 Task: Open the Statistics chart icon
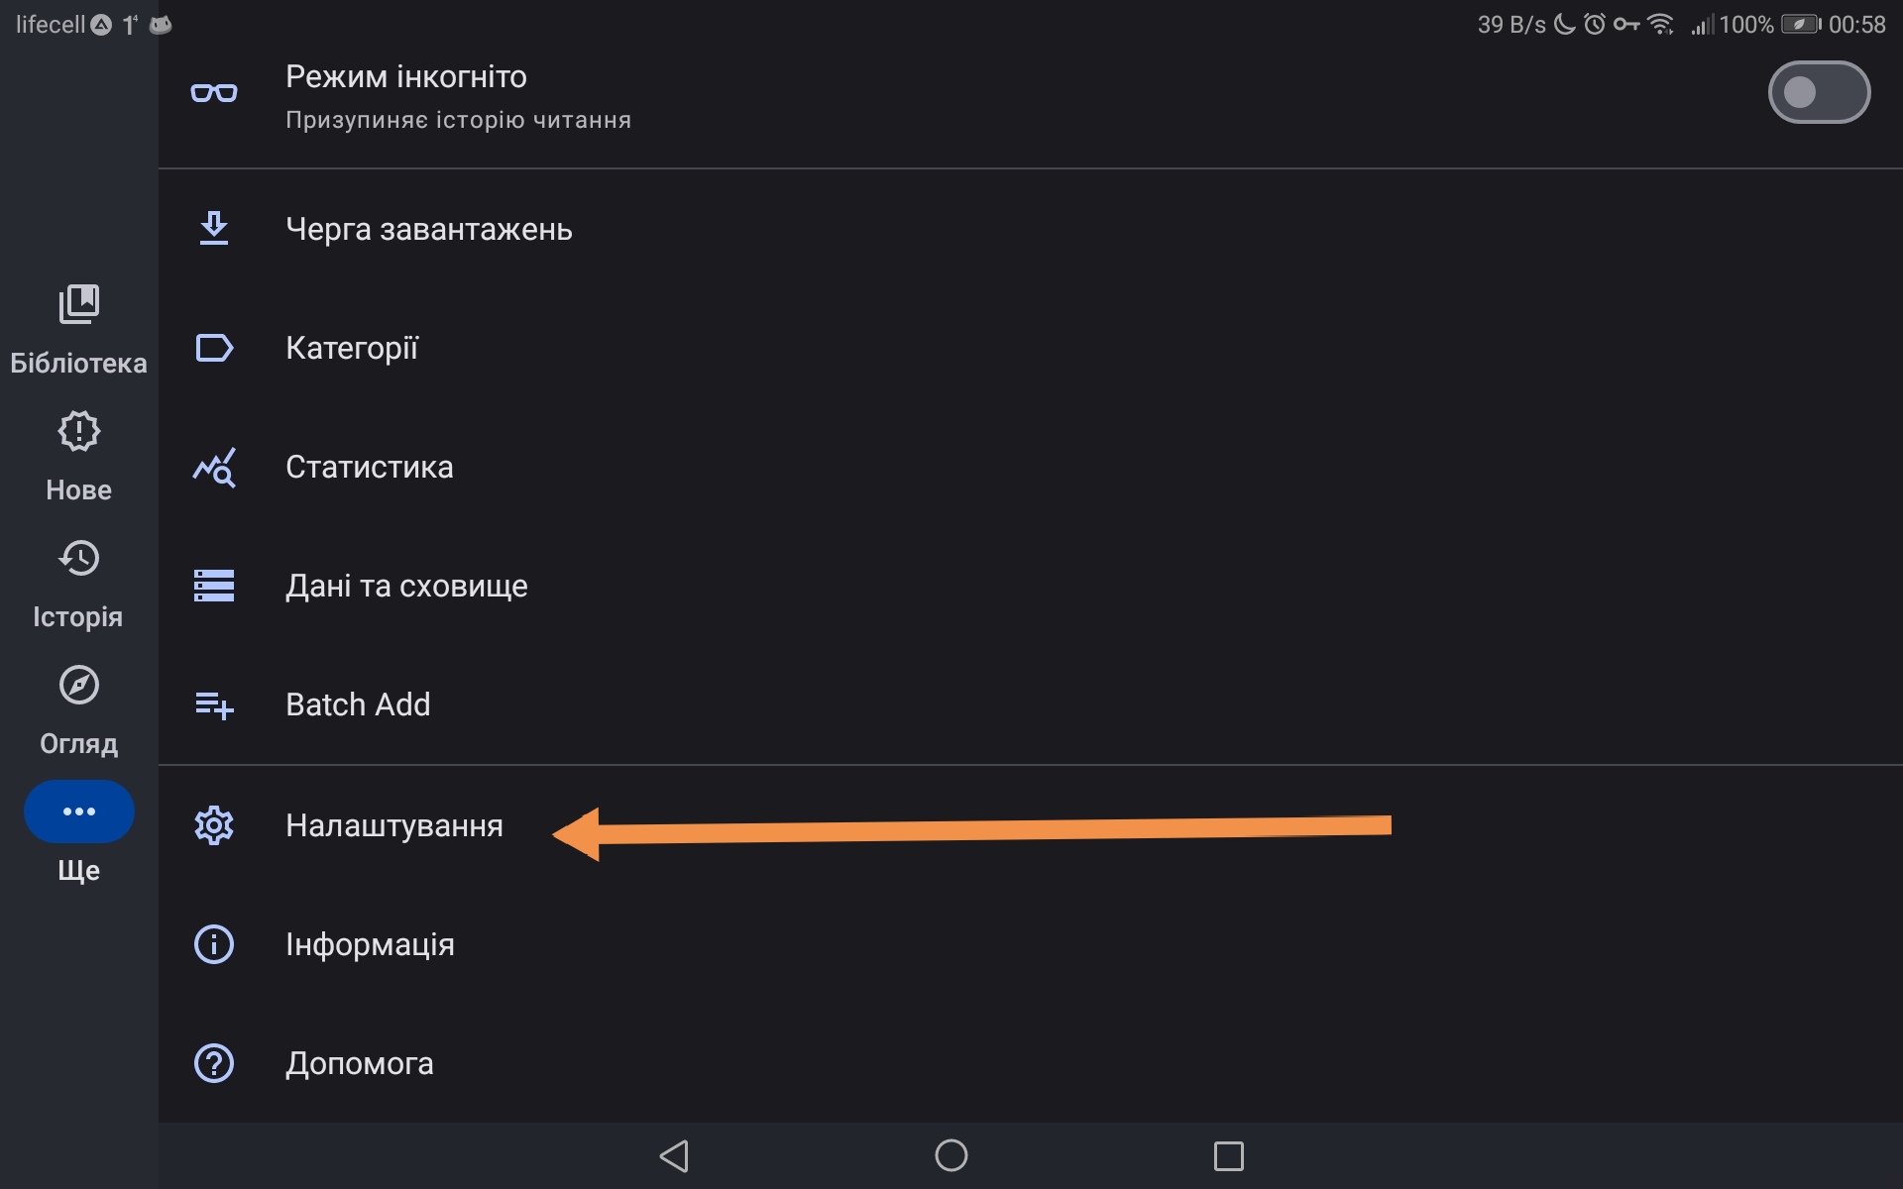coord(214,467)
